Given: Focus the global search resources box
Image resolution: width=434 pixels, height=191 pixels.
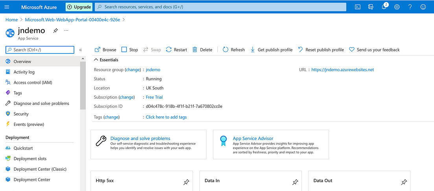Looking at the screenshot, I should tap(220, 7).
